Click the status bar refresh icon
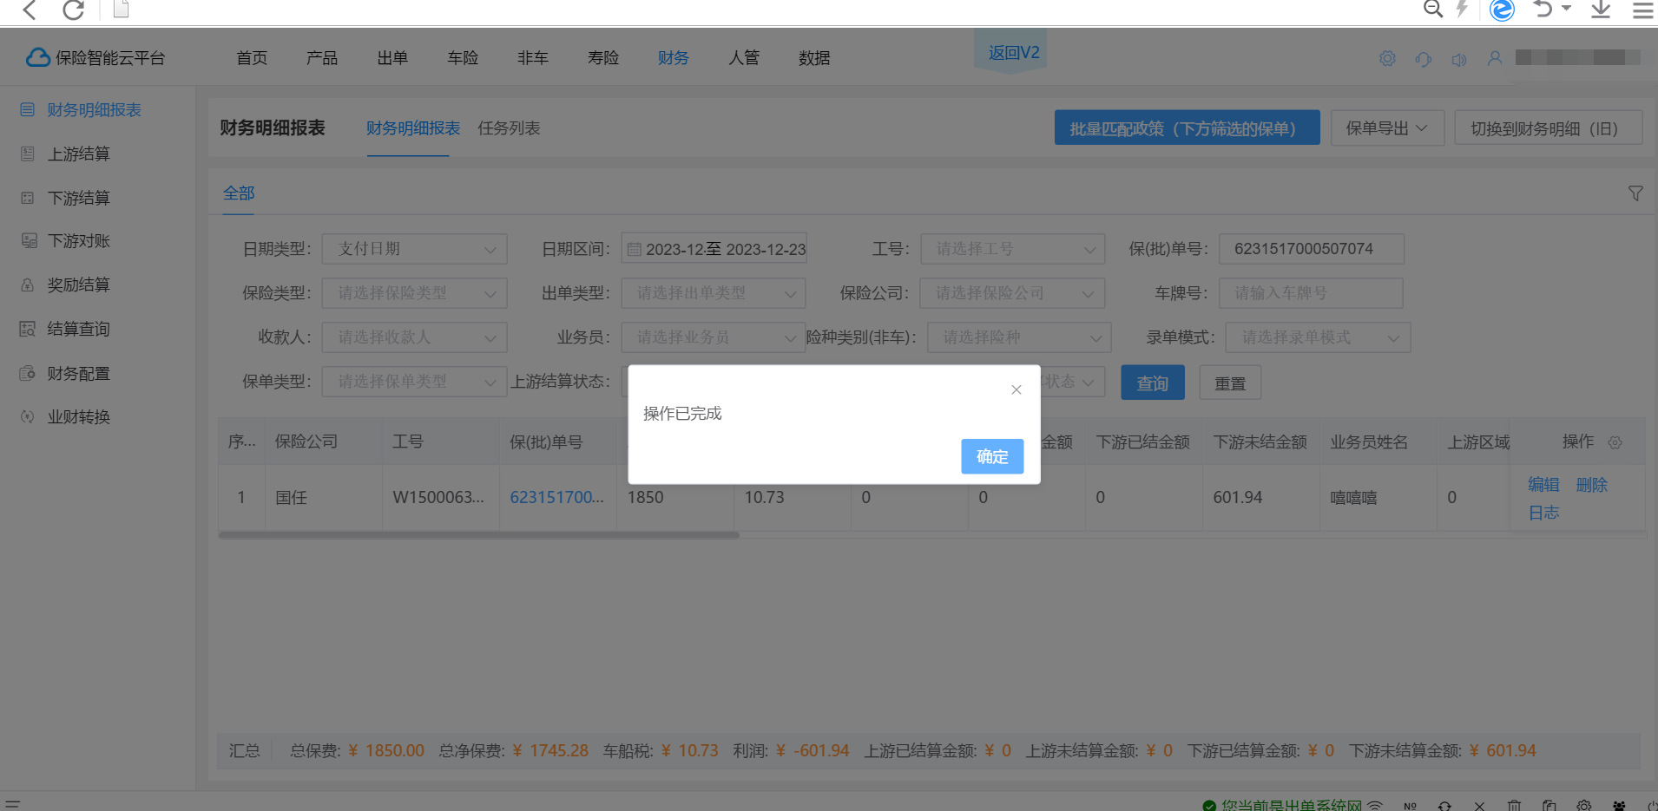1658x811 pixels. tap(1444, 806)
